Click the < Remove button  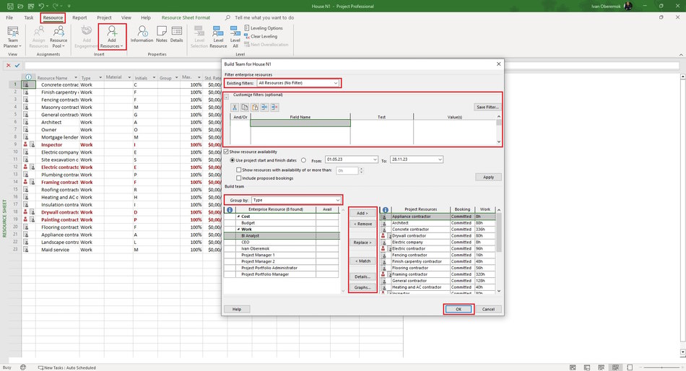click(362, 224)
